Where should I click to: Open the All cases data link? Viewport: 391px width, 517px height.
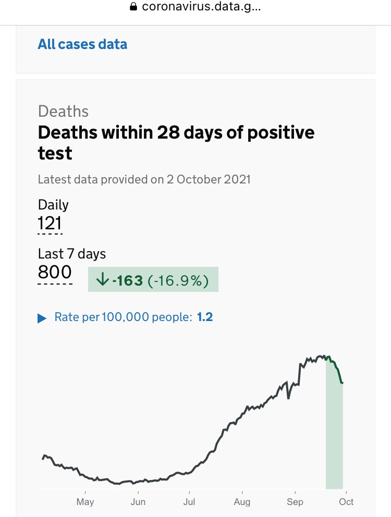click(82, 44)
